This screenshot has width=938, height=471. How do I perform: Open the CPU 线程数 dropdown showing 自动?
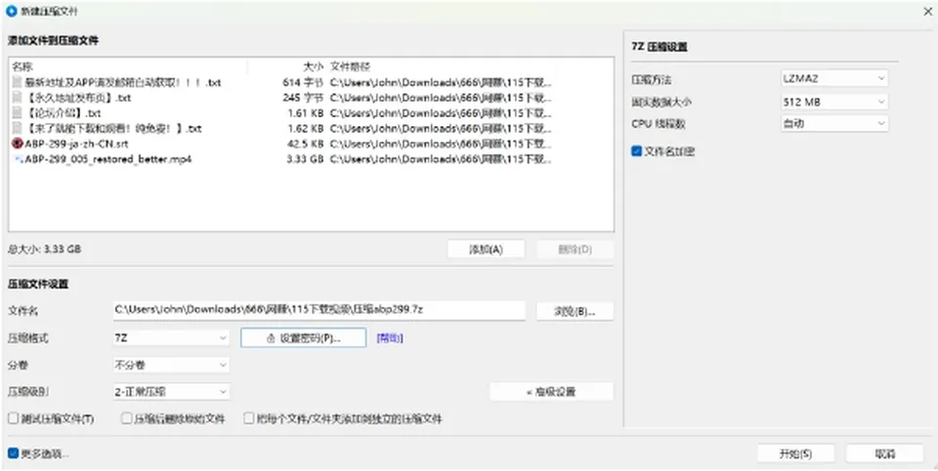pyautogui.click(x=833, y=123)
